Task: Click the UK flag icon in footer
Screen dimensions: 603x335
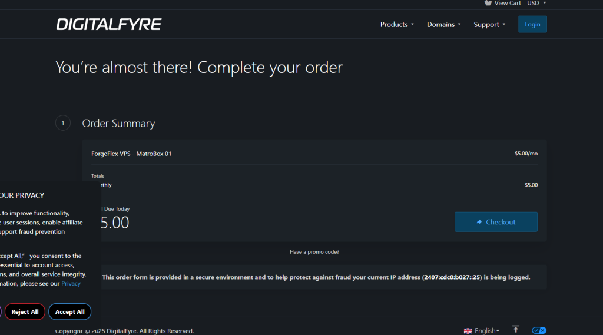Action: 468,331
